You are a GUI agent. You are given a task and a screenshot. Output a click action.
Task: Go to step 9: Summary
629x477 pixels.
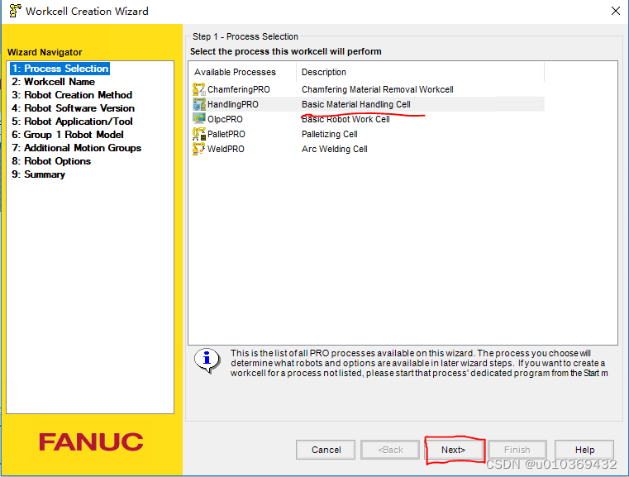(x=38, y=174)
